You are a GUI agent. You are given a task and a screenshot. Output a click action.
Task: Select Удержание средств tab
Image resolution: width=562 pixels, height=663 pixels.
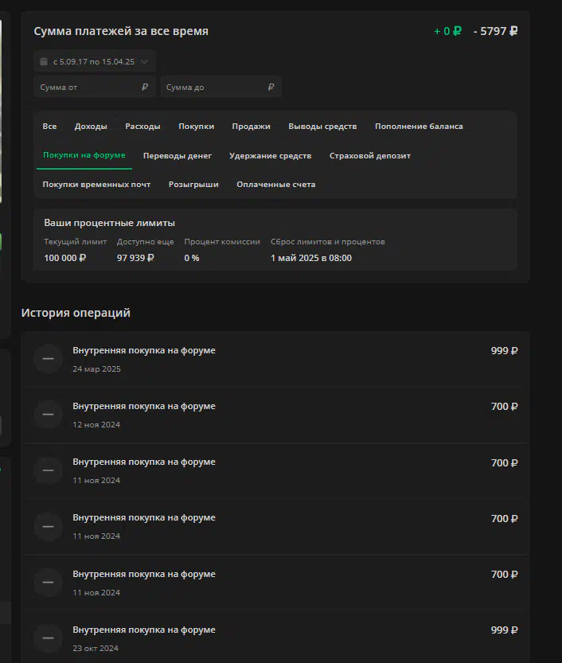[270, 156]
